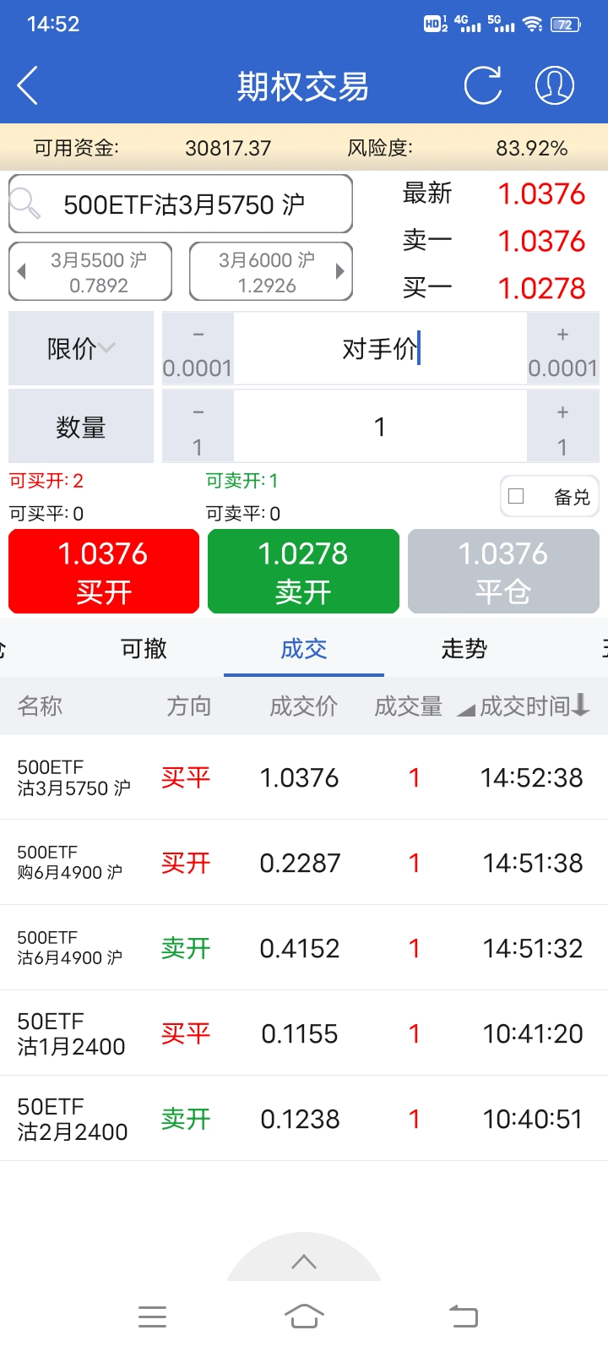Tap the back arrow icon
Screen dimensions: 608x1352
tap(28, 85)
